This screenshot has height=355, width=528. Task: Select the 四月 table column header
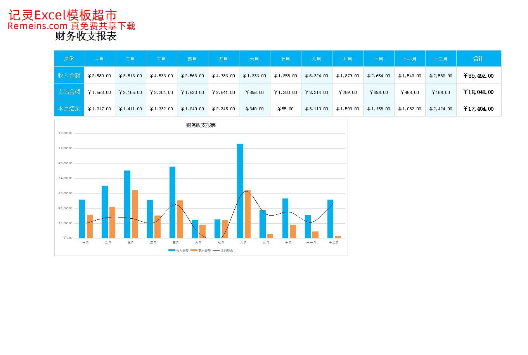(x=192, y=59)
